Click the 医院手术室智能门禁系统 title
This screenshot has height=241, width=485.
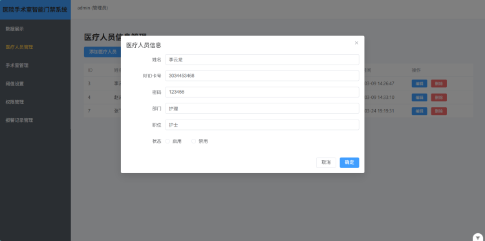click(35, 10)
